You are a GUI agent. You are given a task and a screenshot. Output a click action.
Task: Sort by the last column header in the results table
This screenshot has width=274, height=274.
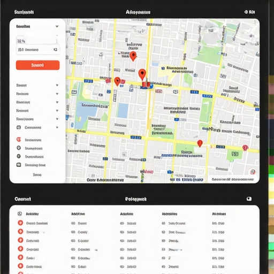[x=219, y=214]
